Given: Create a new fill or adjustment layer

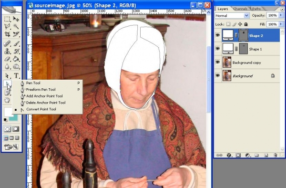Looking at the screenshot, I should tap(247, 156).
